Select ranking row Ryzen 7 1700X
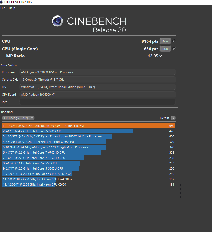Viewport: 212px width, 232px height. (89, 147)
